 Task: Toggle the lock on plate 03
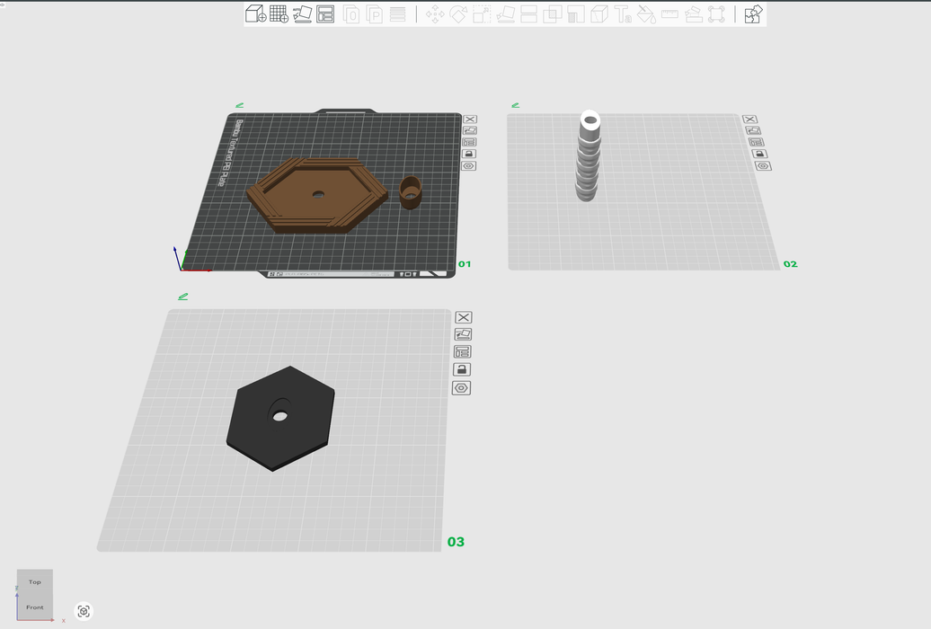[x=462, y=369]
